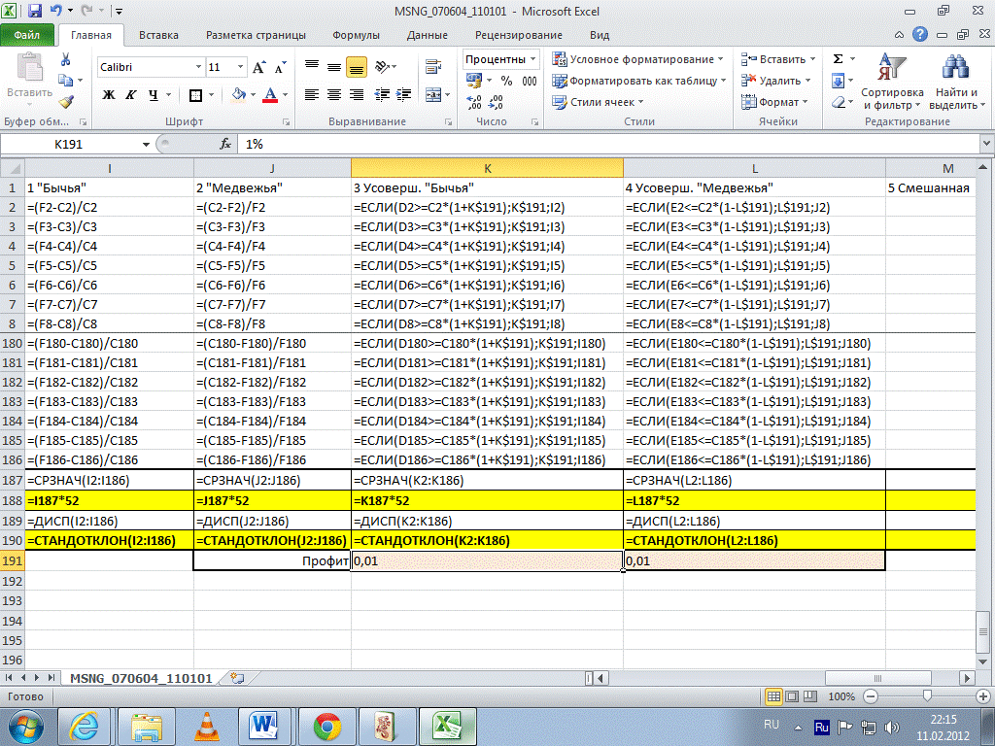Toggle the highlighted bottom align button
995x746 pixels.
click(x=357, y=67)
